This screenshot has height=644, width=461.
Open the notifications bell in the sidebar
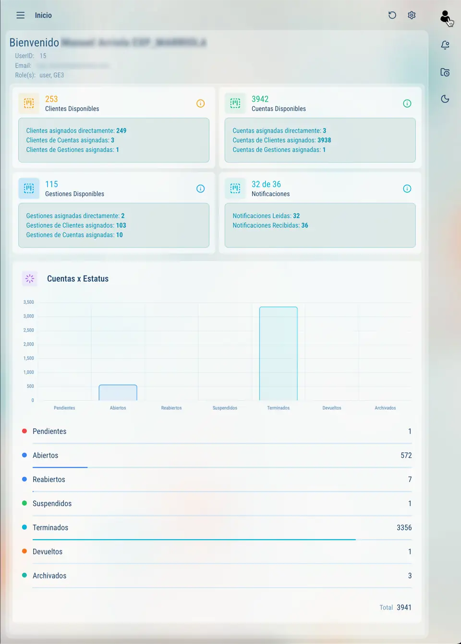click(x=445, y=45)
